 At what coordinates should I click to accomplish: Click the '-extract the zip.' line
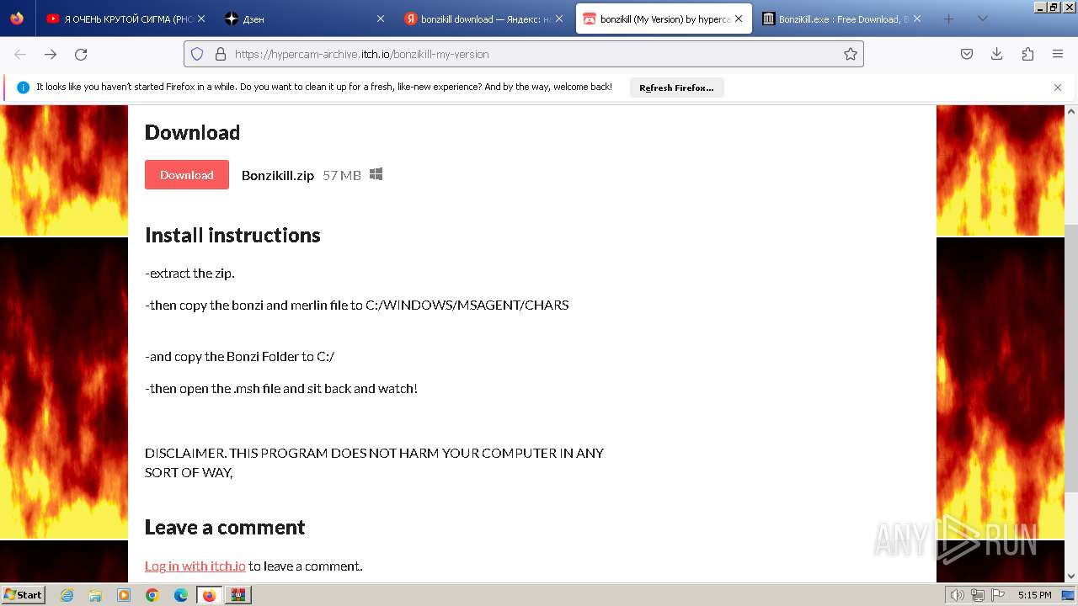[189, 273]
